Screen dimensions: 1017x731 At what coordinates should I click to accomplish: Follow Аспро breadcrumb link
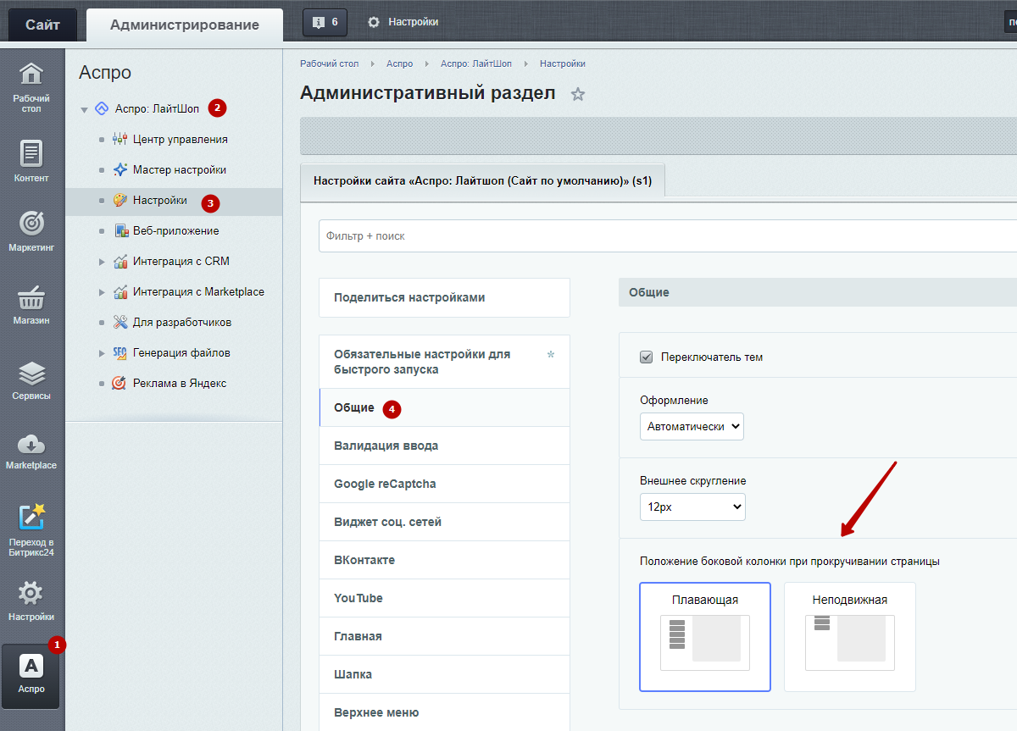[400, 64]
